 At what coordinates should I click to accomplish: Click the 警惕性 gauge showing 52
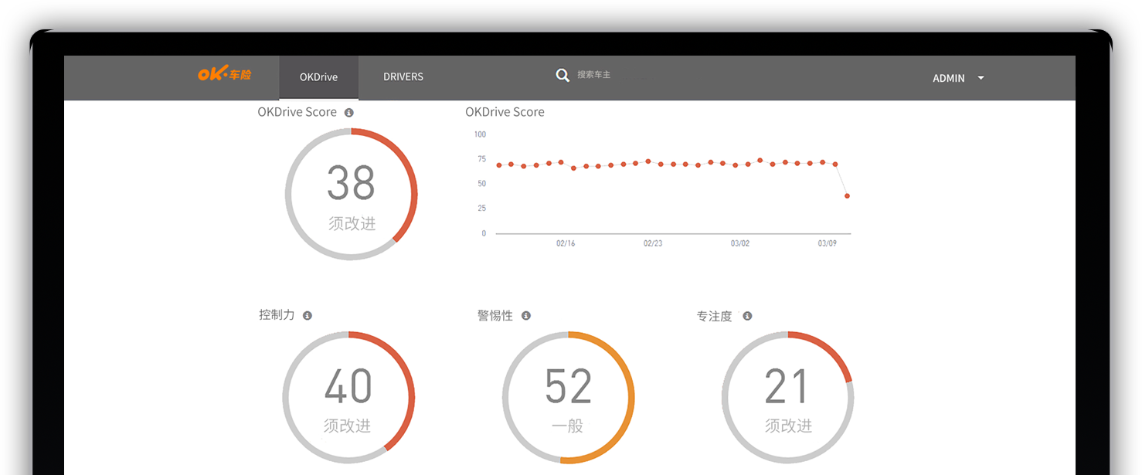click(569, 397)
